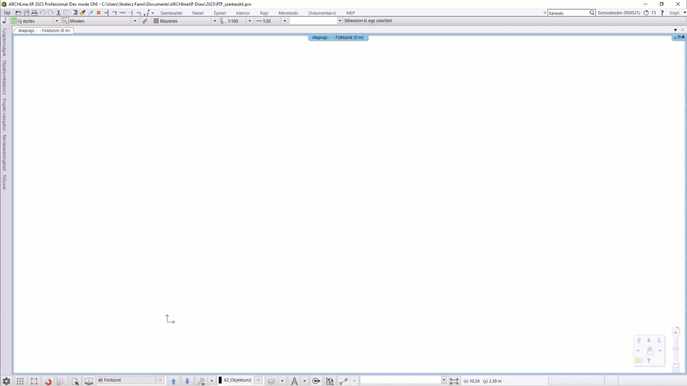This screenshot has height=386, width=687.
Task: Open the Épület menu
Action: (x=220, y=13)
